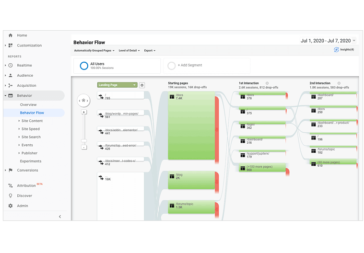The width and height of the screenshot is (364, 253).
Task: Open Export dropdown
Action: (x=150, y=51)
